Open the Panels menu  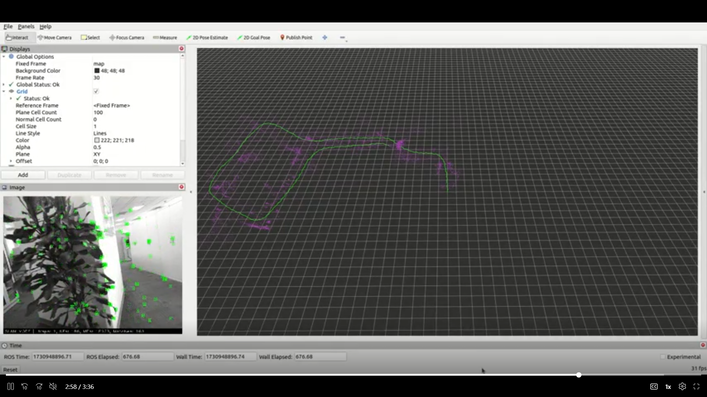point(26,26)
